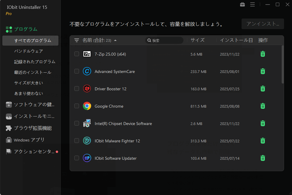Check the Intel(R) Chipset Device Software checkbox
292x195 pixels.
76,123
